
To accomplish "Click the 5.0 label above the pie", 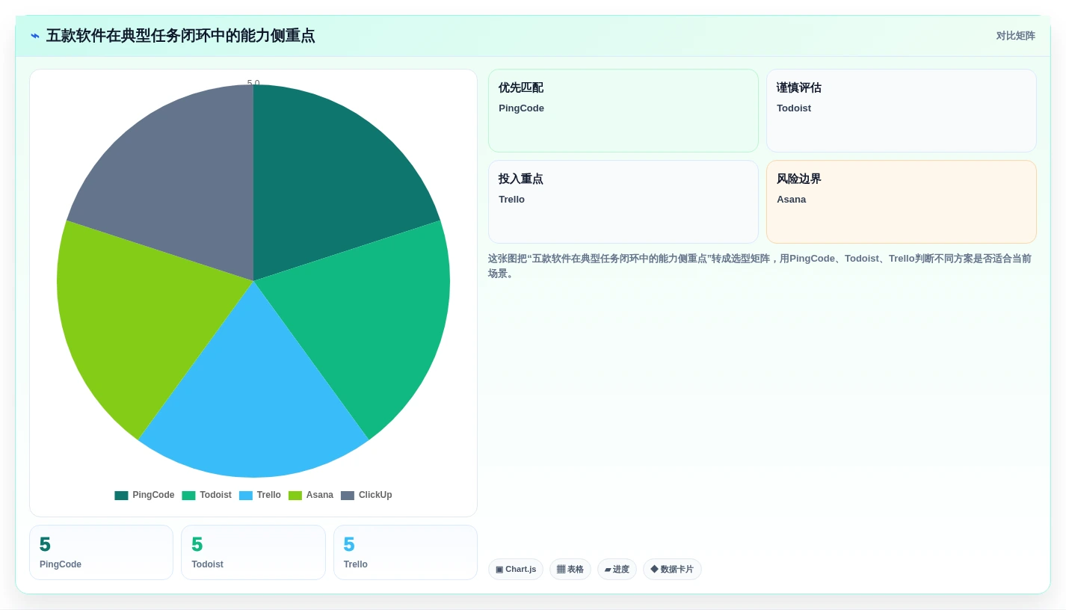I will click(x=253, y=83).
